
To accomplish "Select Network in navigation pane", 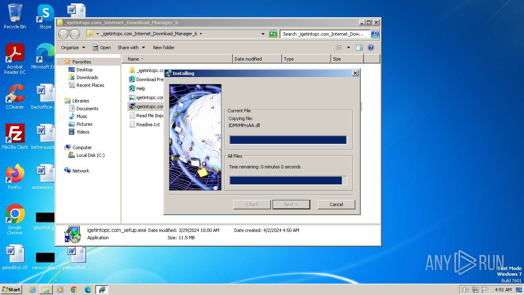I will click(81, 171).
